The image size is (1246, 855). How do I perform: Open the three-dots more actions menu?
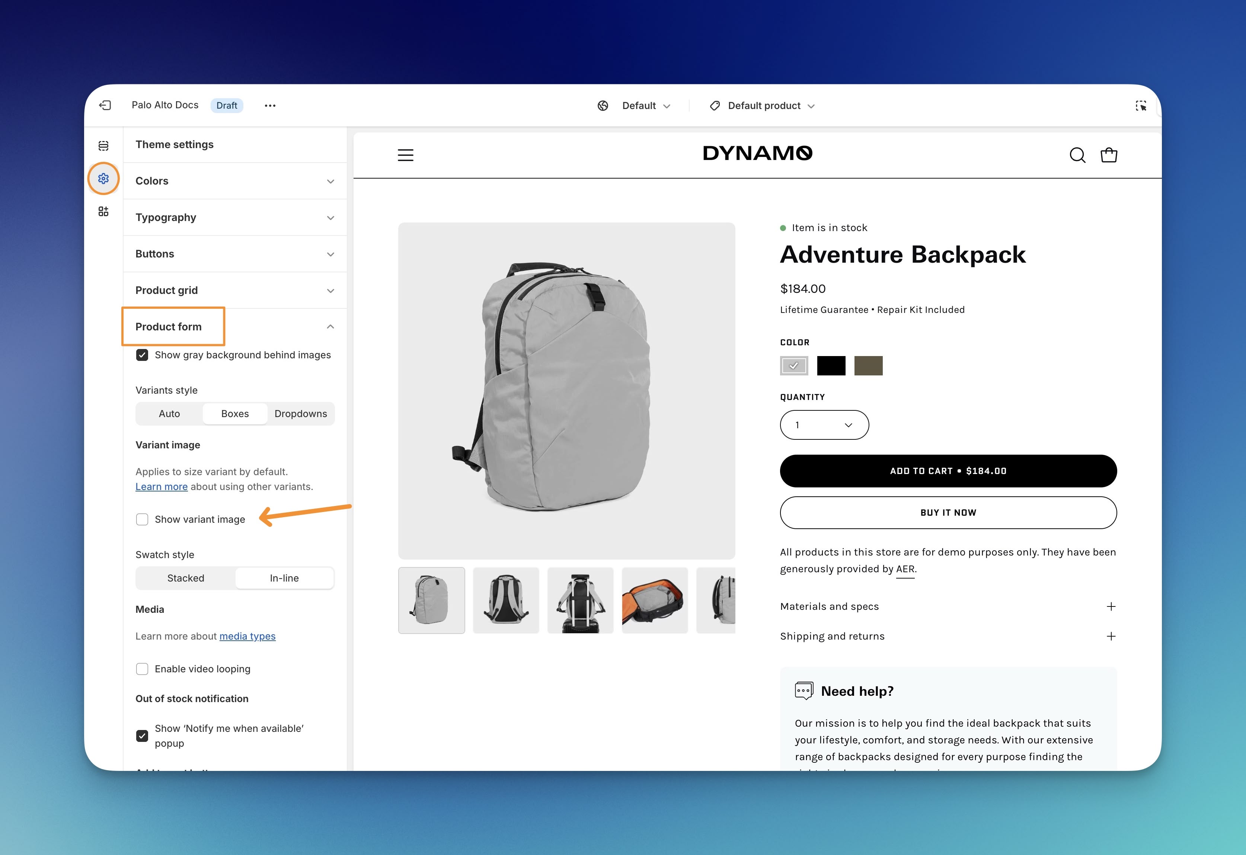coord(270,106)
